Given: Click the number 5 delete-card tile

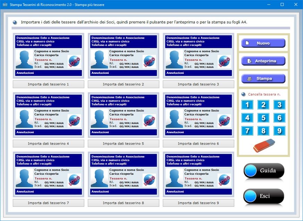Looking at the screenshot, I should [263, 118].
